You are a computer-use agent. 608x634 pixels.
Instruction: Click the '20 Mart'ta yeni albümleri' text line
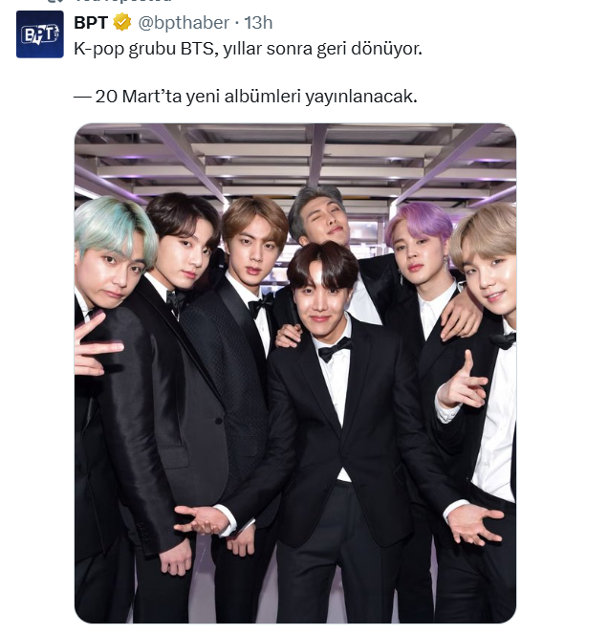pos(246,97)
